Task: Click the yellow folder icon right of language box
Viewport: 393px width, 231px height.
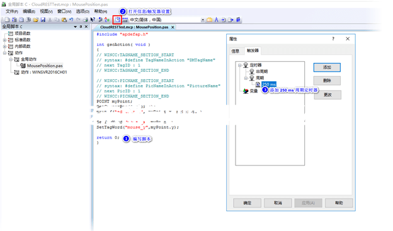Action: tap(209, 20)
